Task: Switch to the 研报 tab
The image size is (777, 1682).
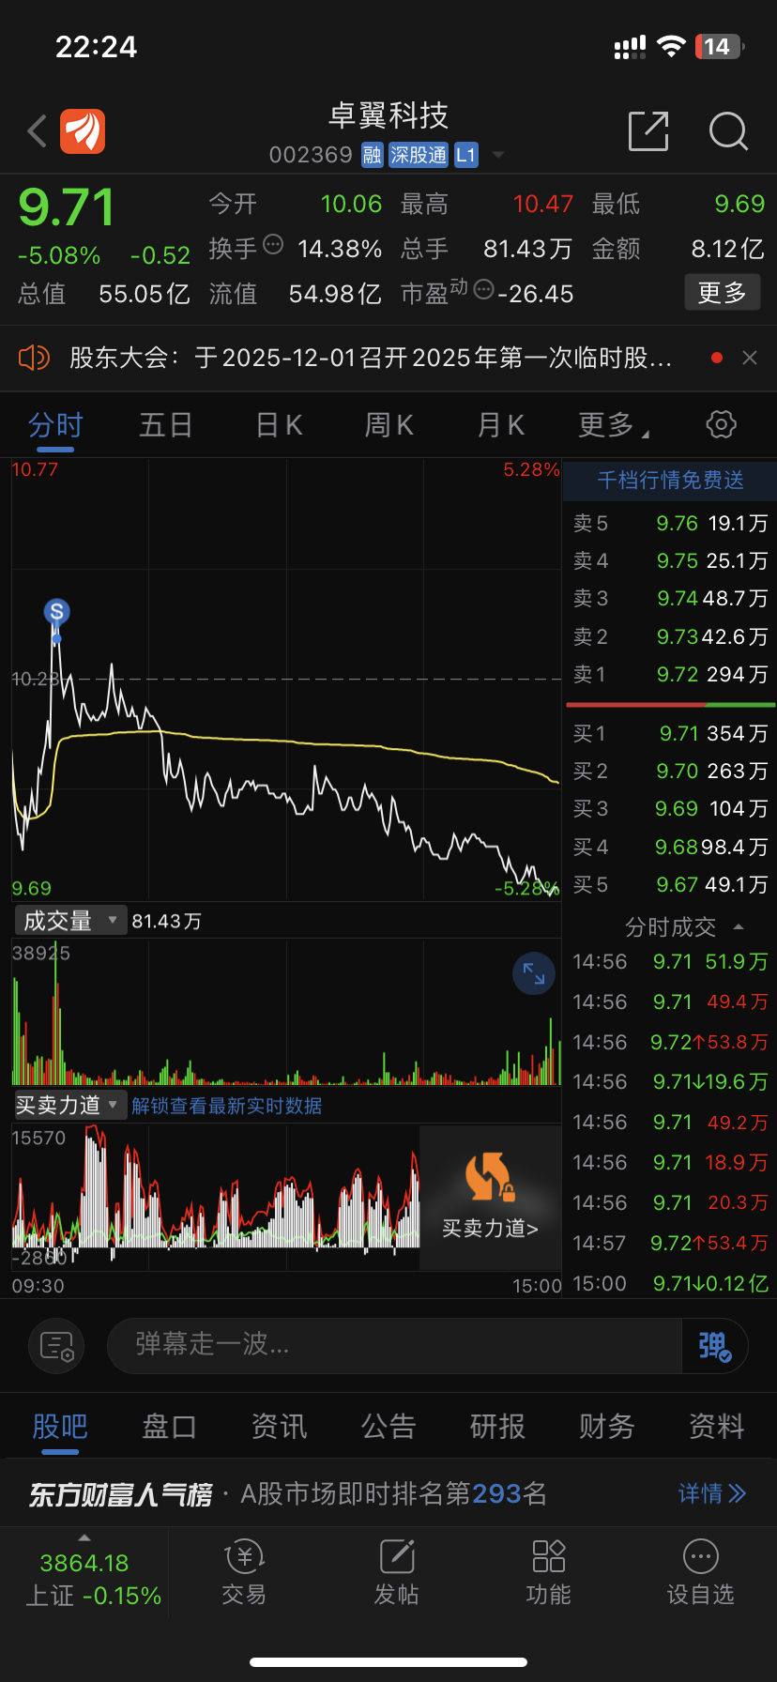Action: coord(497,1427)
